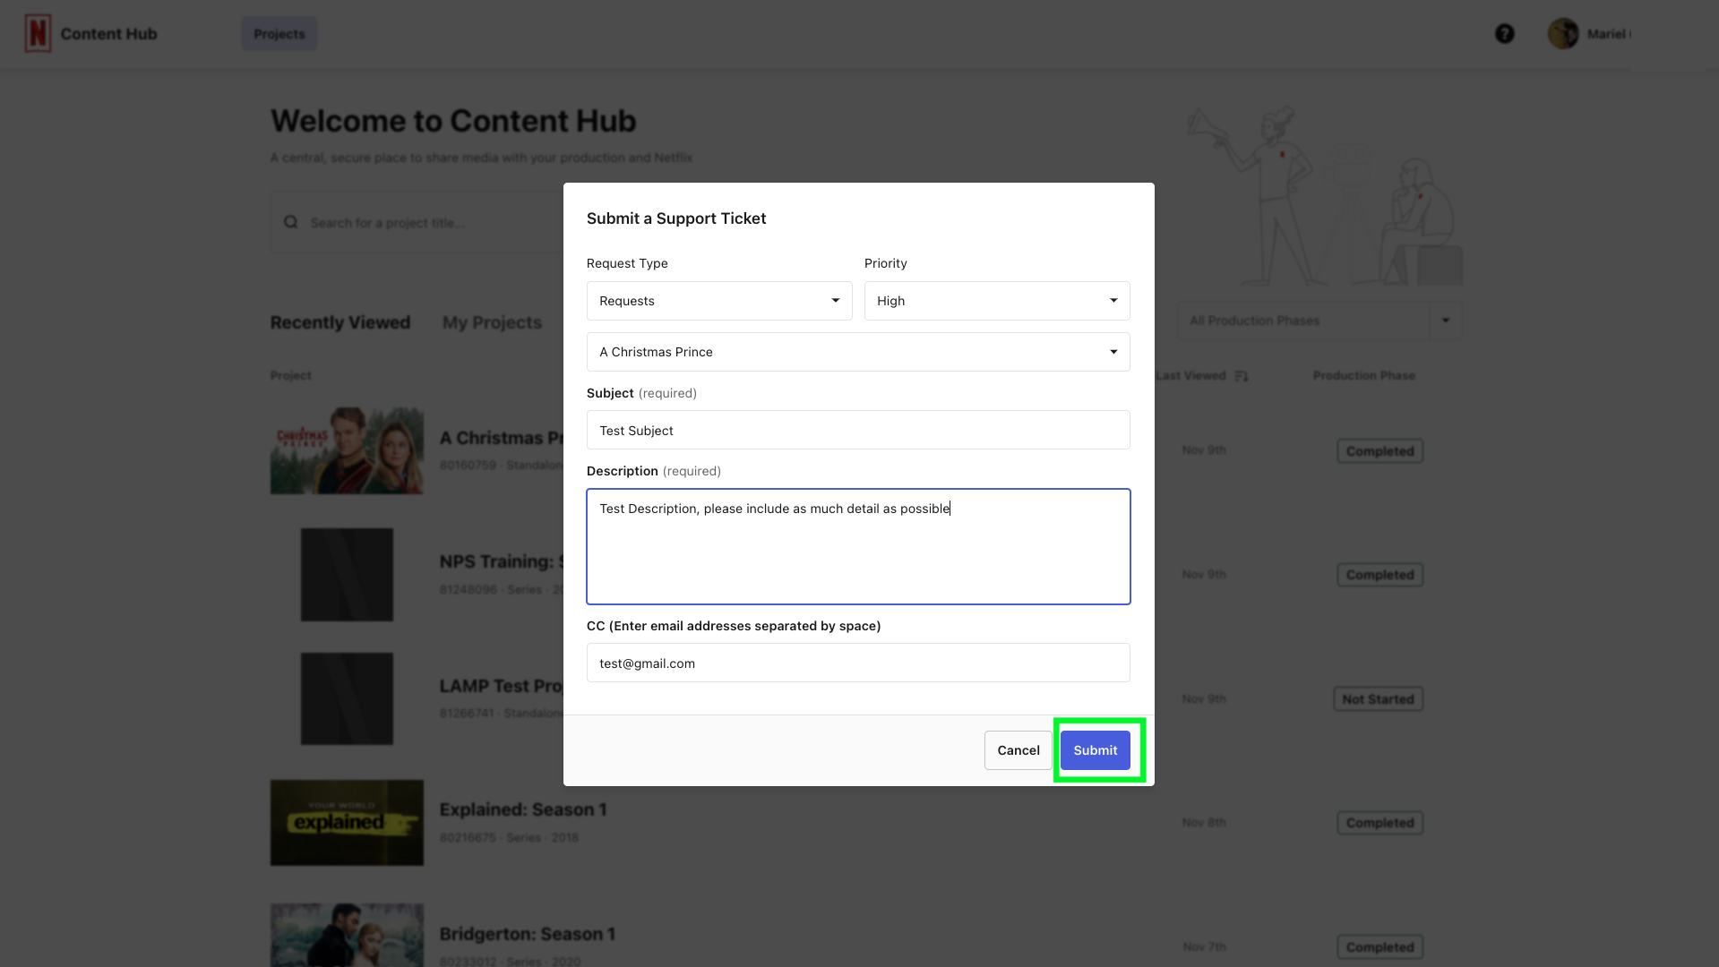
Task: Click the Description text area
Action: (858, 546)
